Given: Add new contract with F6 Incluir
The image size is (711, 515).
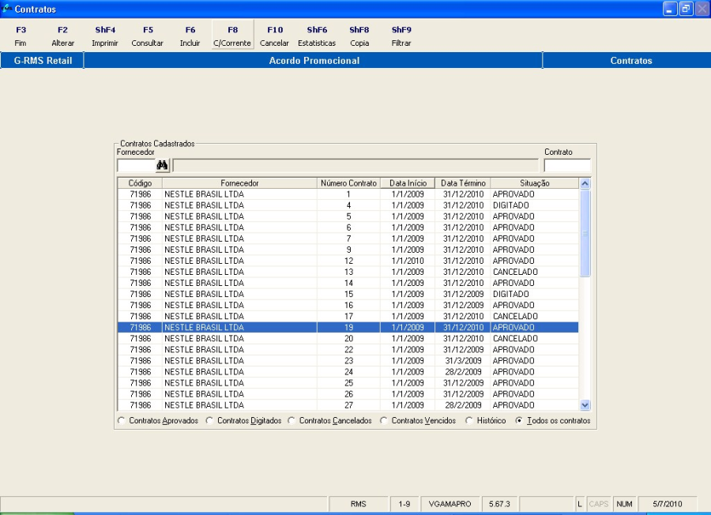Looking at the screenshot, I should point(190,36).
